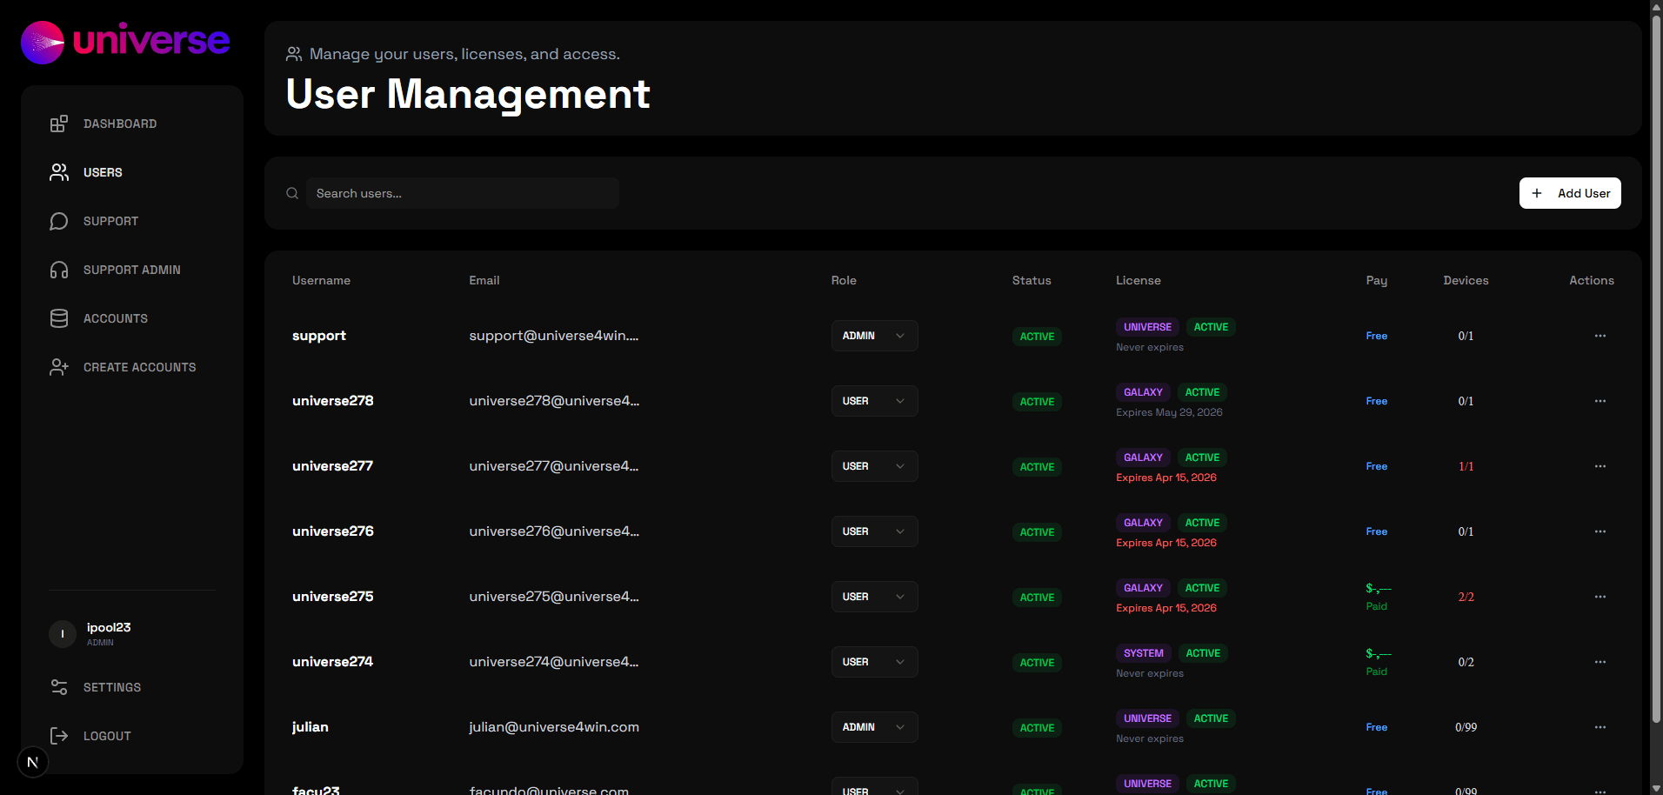Click the Logout arrow icon
The height and width of the screenshot is (795, 1663).
tap(59, 736)
